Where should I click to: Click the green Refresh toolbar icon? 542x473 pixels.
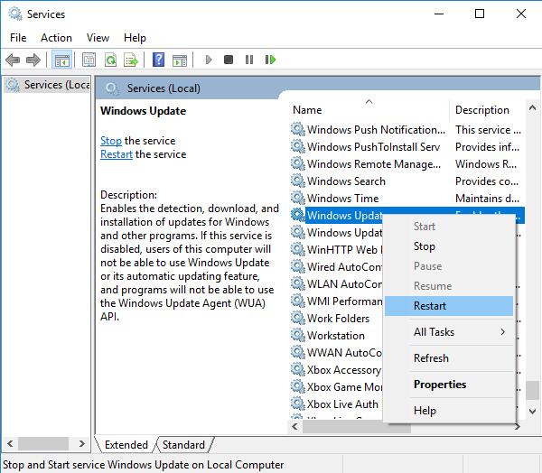(110, 60)
